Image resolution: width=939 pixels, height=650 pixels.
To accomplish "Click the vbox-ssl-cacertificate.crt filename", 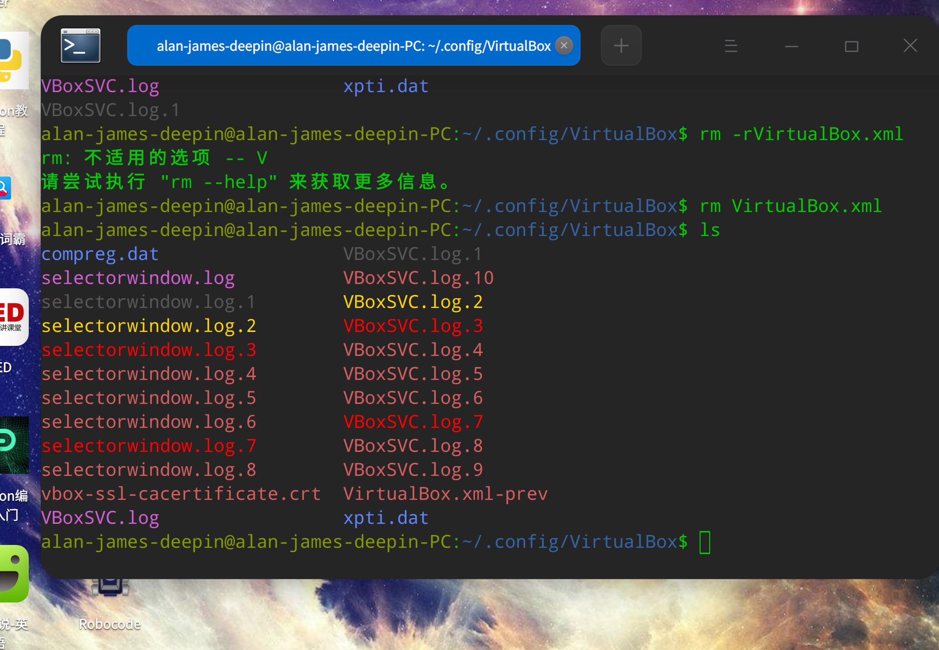I will [181, 494].
